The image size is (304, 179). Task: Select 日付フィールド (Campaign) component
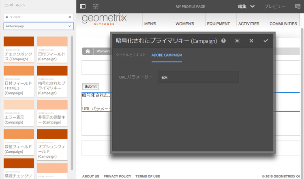pyautogui.click(x=52, y=49)
